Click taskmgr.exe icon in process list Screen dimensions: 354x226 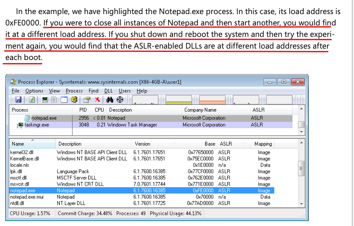coord(20,125)
